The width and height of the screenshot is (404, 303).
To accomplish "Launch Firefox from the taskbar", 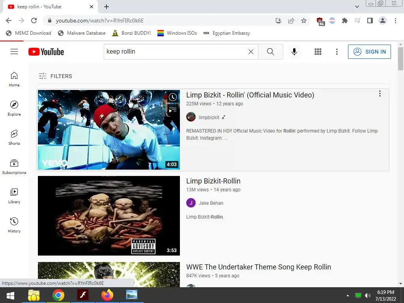I will pyautogui.click(x=107, y=295).
